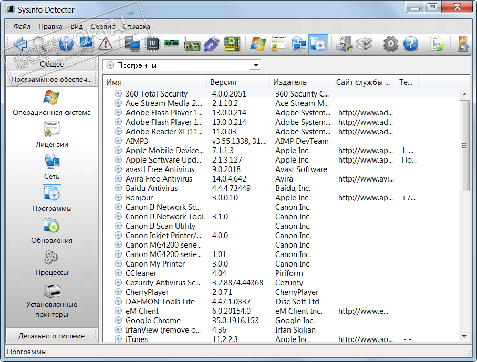The image size is (477, 362).
Task: Select the Google Chrome row in list
Action: [153, 321]
